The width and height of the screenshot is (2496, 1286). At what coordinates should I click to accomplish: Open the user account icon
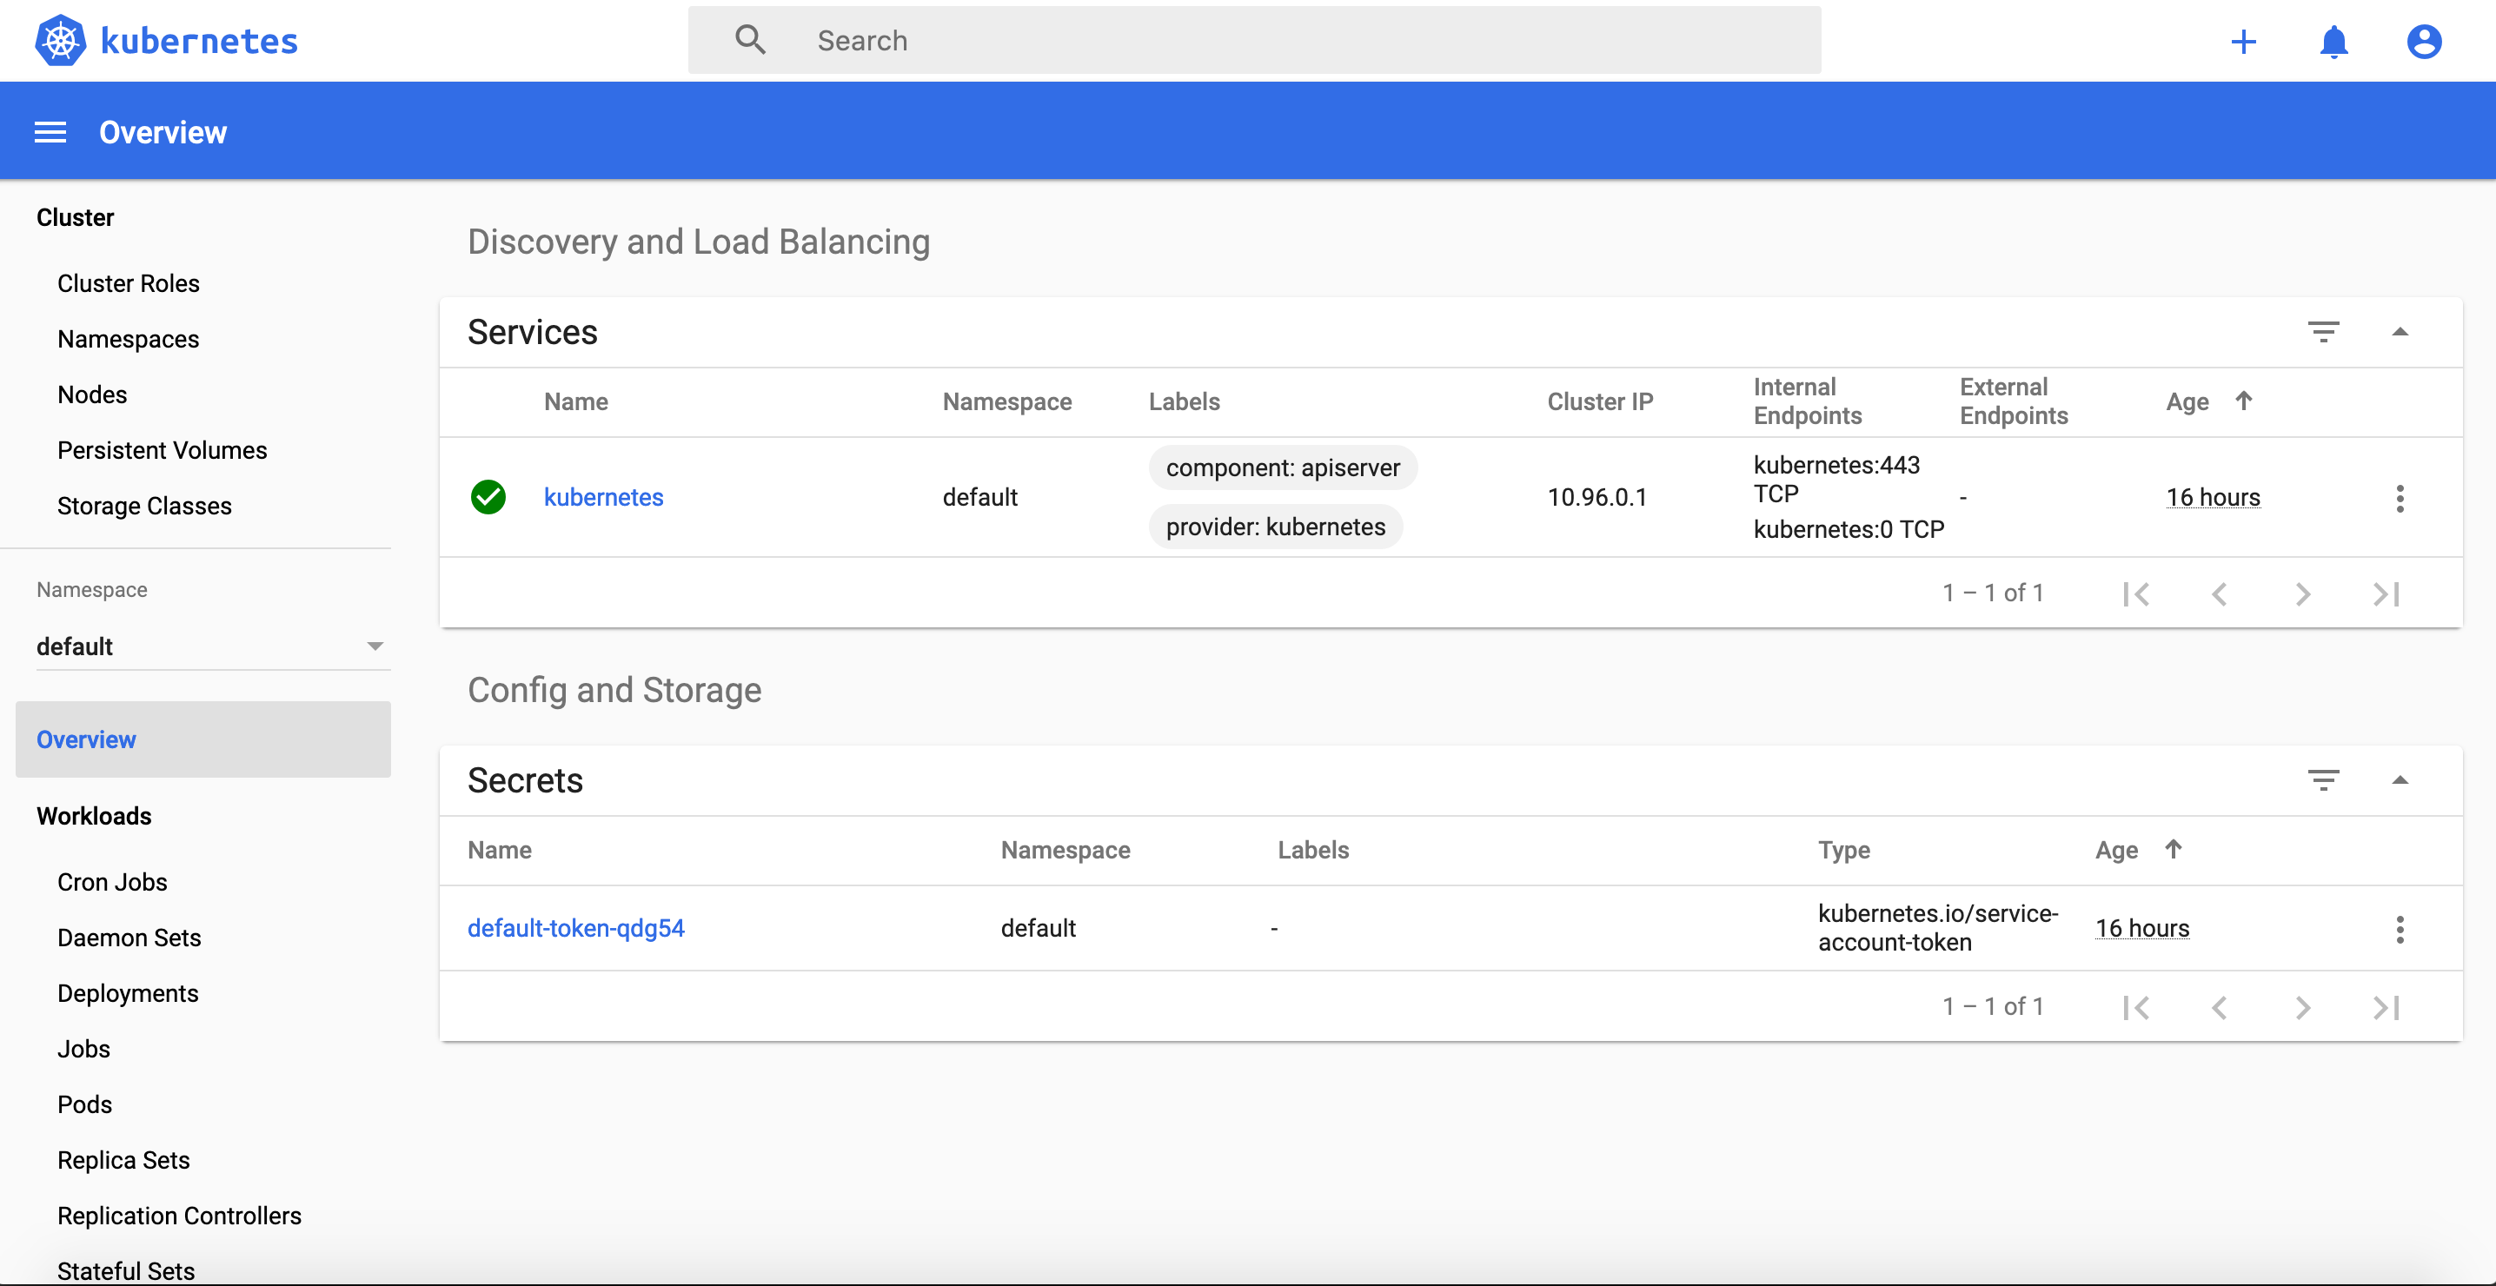pos(2423,42)
